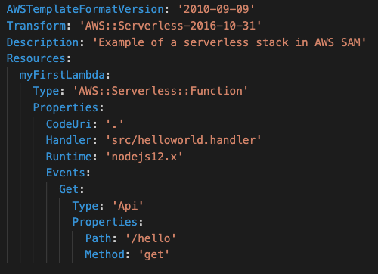Click the 'get' method value
Image resolution: width=378 pixels, height=274 pixels.
(154, 254)
